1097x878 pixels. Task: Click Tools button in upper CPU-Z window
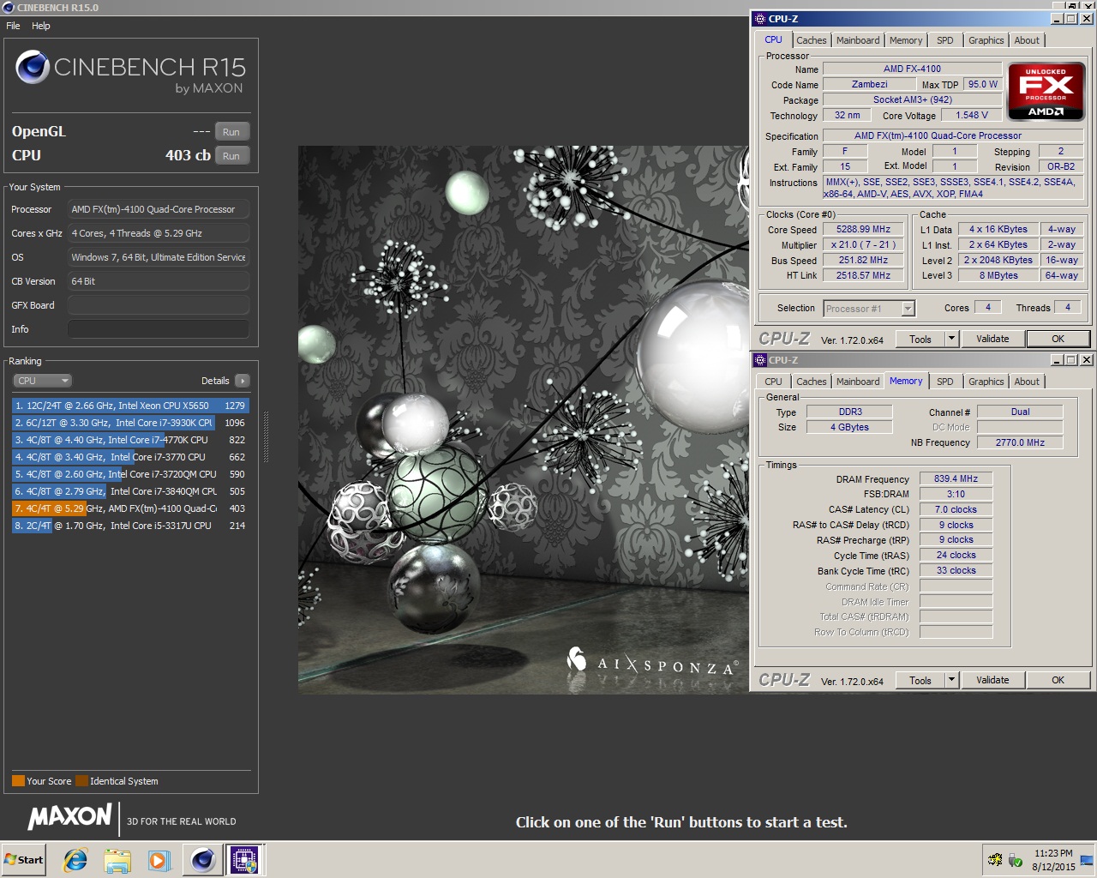tap(920, 340)
